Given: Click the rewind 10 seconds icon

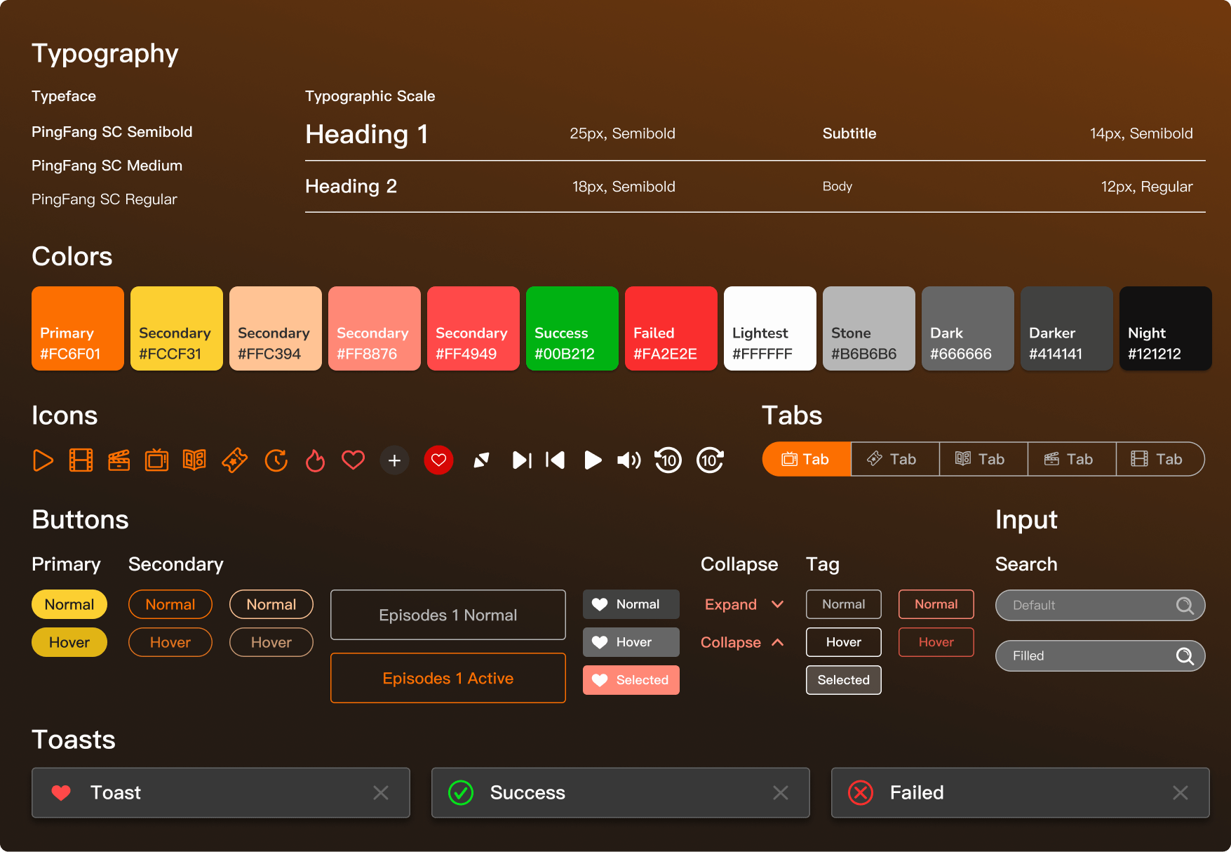Looking at the screenshot, I should point(668,460).
